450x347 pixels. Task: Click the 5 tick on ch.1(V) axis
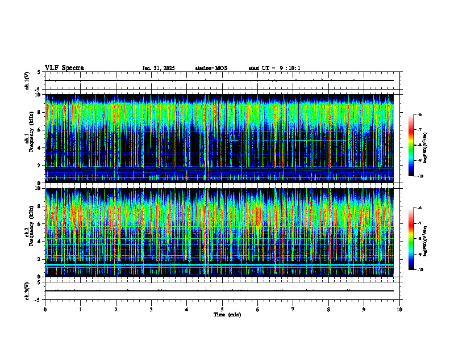point(39,72)
